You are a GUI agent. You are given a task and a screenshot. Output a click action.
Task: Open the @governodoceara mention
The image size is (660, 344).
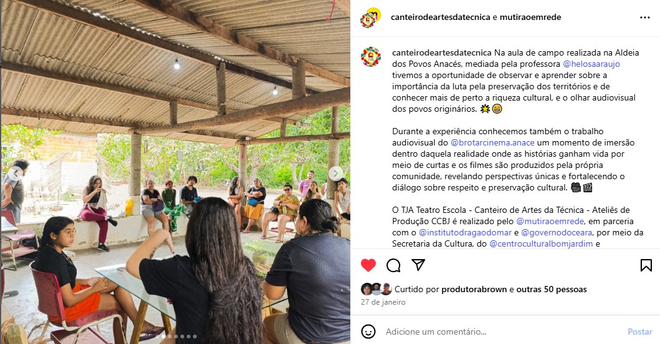[556, 232]
